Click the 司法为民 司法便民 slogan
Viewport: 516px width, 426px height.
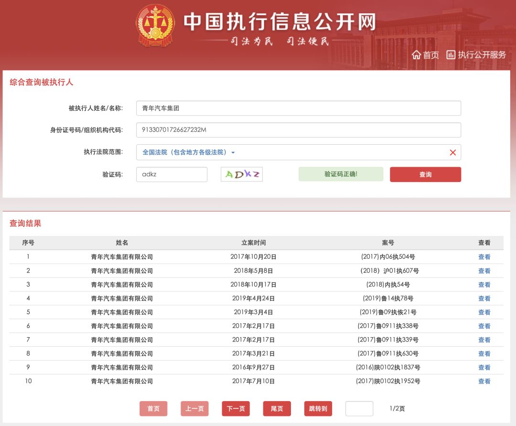click(x=279, y=41)
